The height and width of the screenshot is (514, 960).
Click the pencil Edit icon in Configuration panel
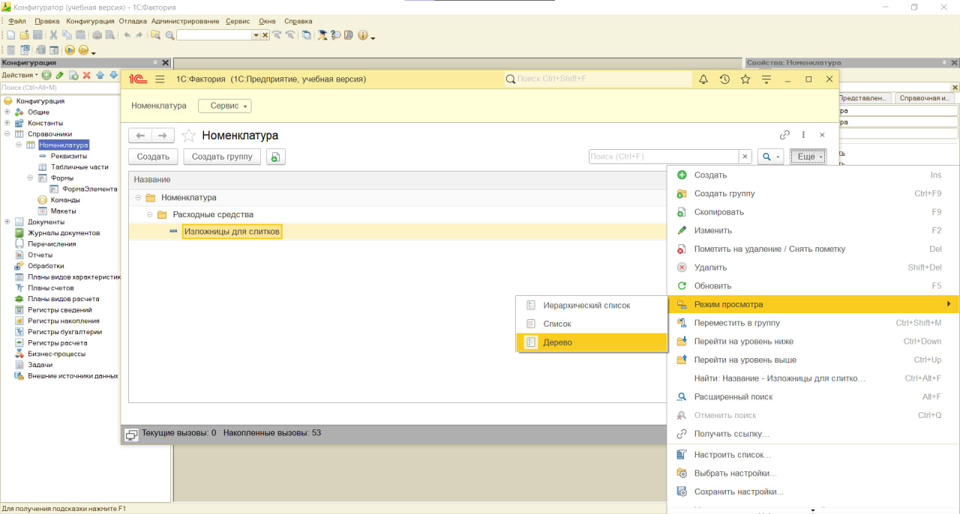(60, 75)
